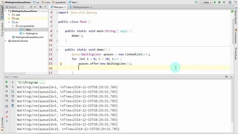This screenshot has width=238, height=134.
Task: Open the Project view dropdown
Action: (15, 7)
